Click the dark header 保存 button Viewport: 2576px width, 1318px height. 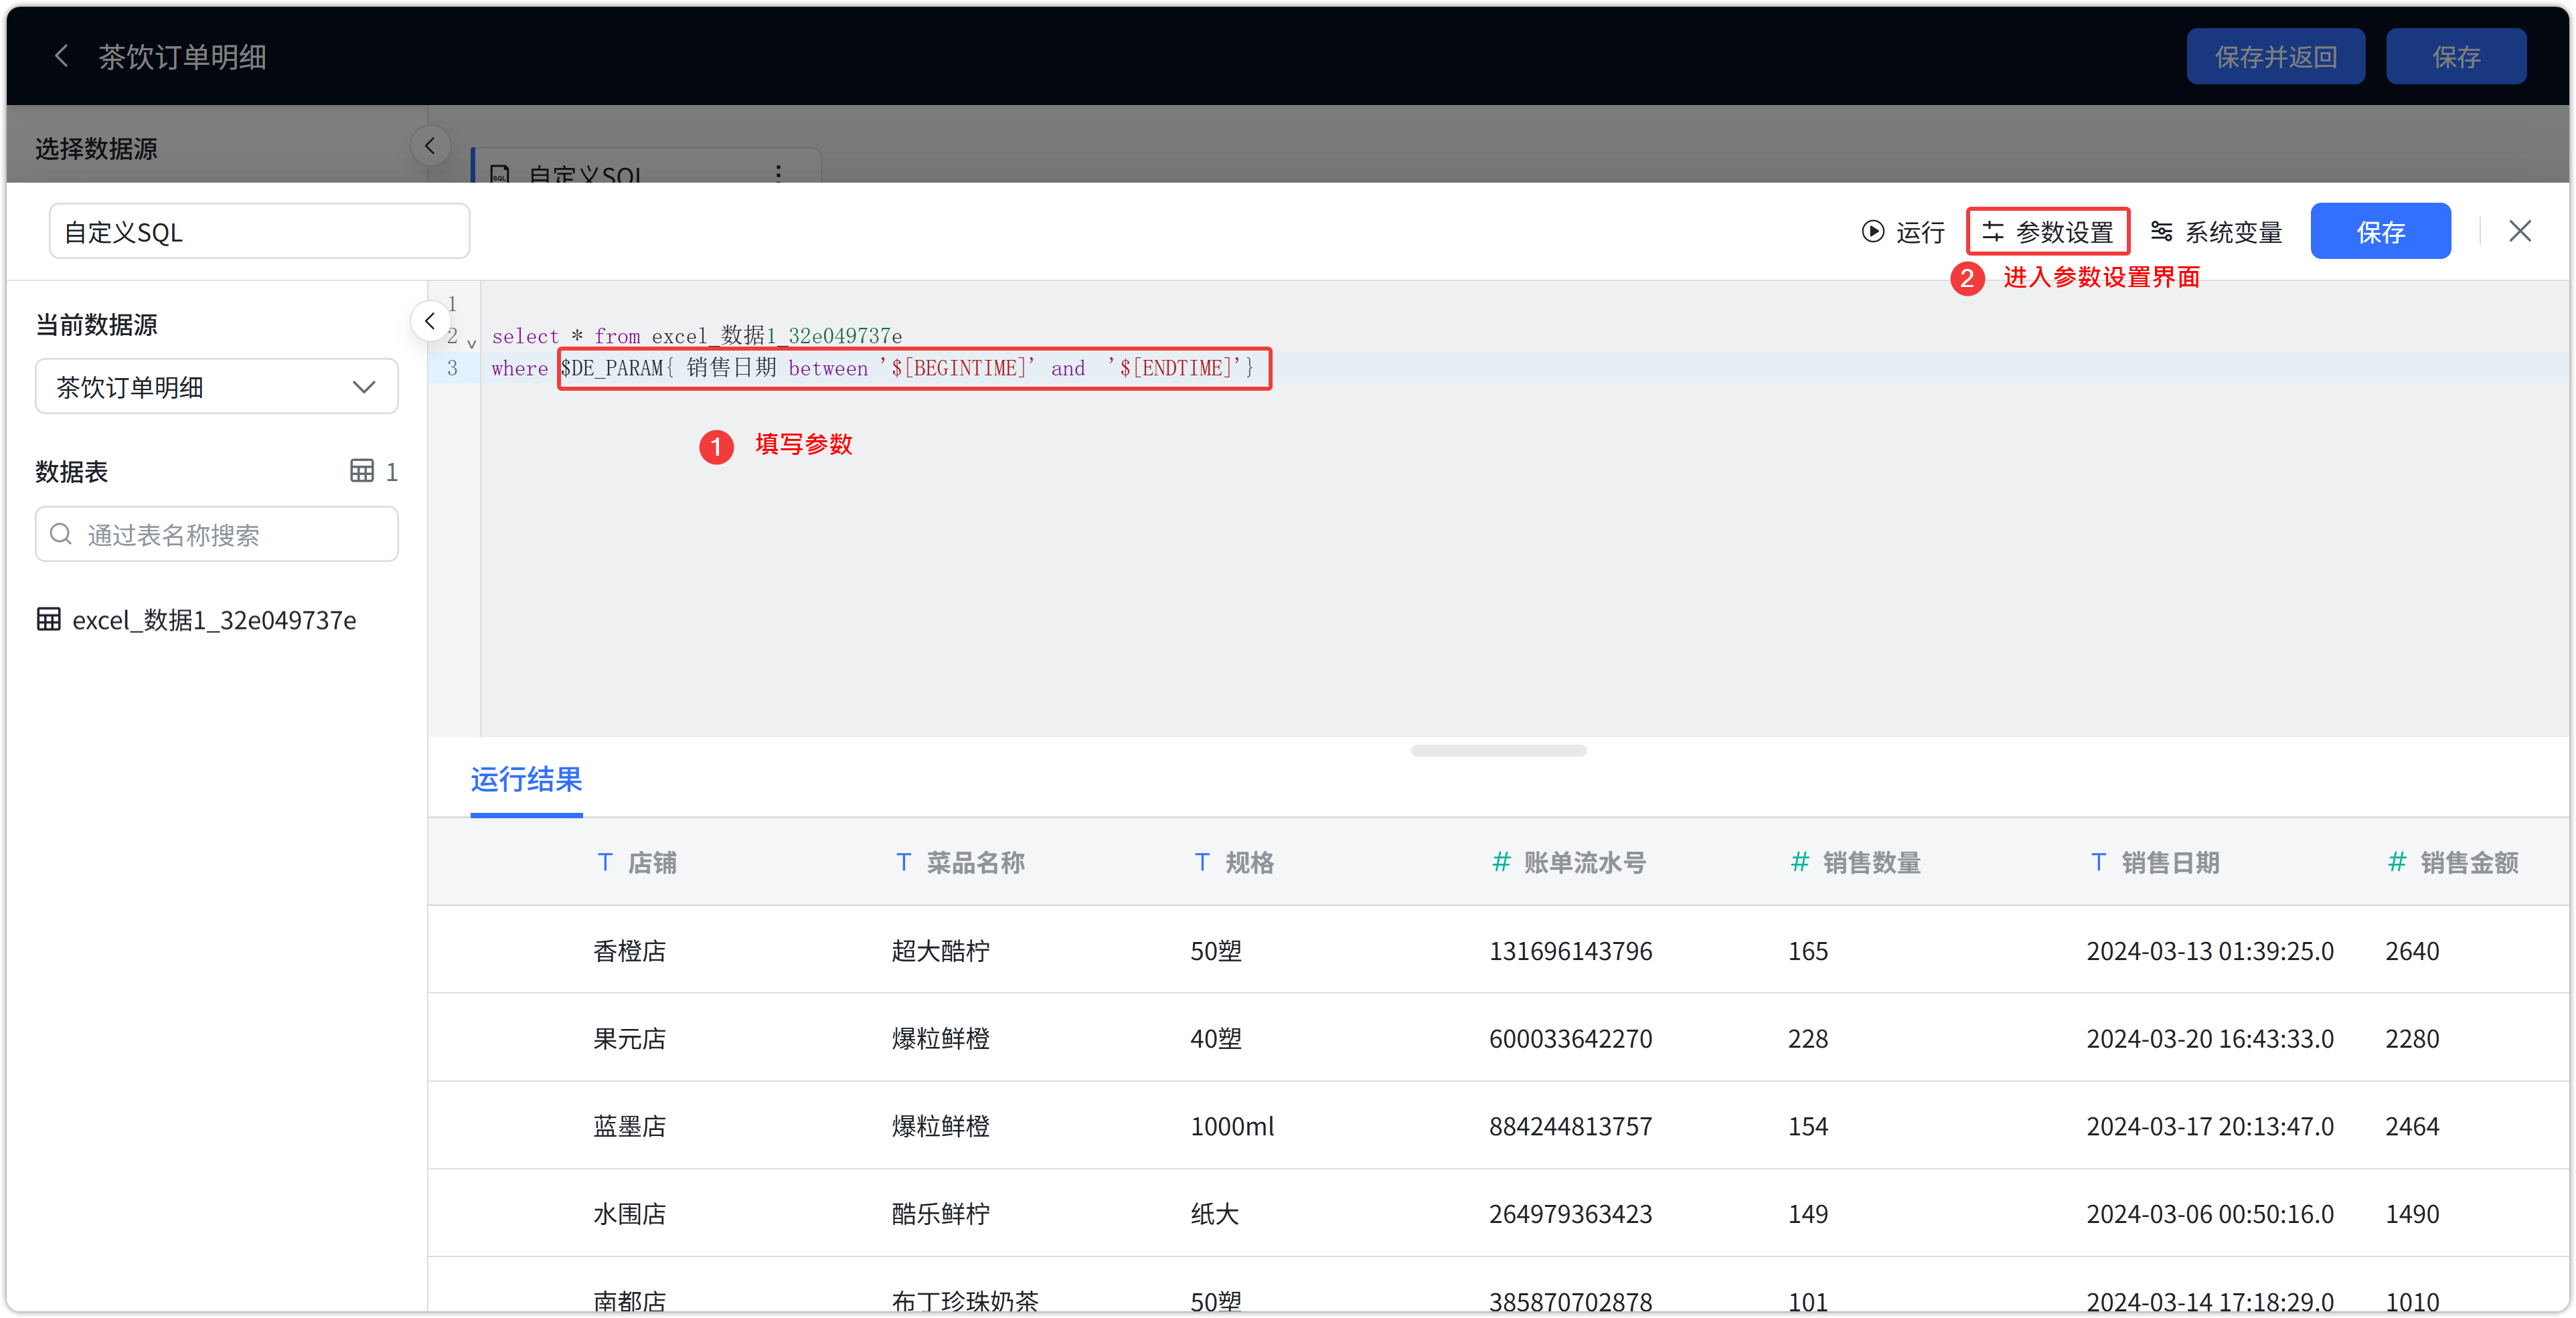pos(2456,57)
